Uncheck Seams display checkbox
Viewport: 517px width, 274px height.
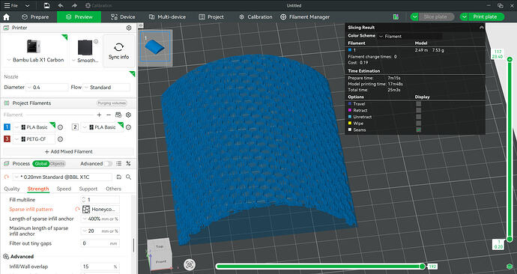tap(418, 130)
